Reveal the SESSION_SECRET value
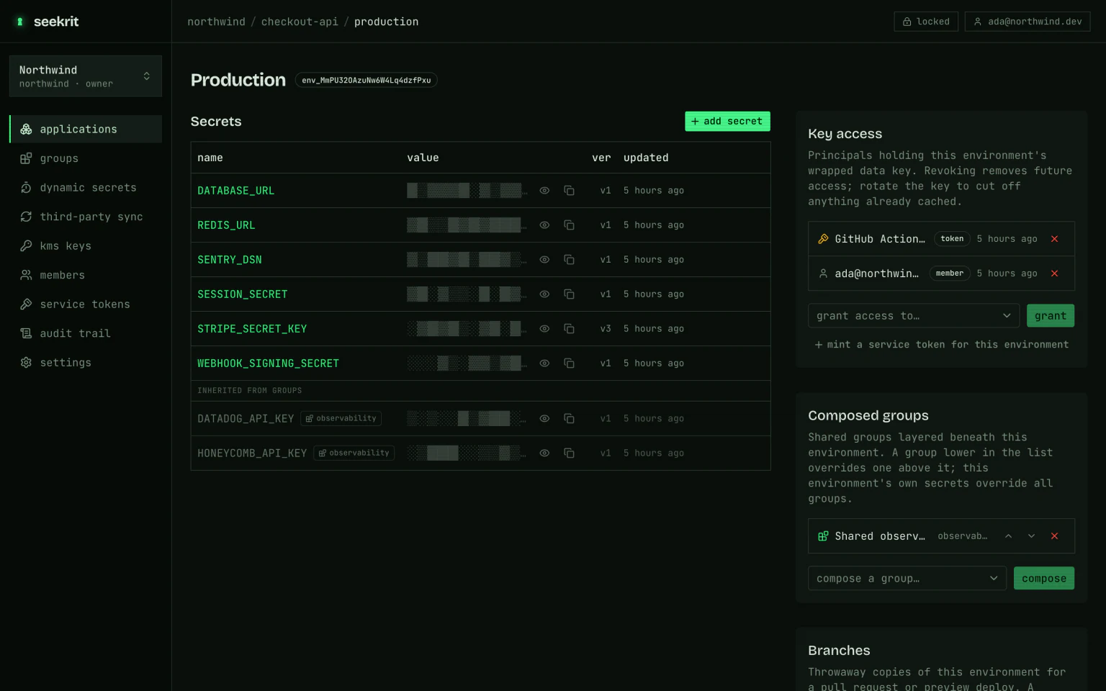Screen dimensions: 1106x691 click(x=544, y=294)
